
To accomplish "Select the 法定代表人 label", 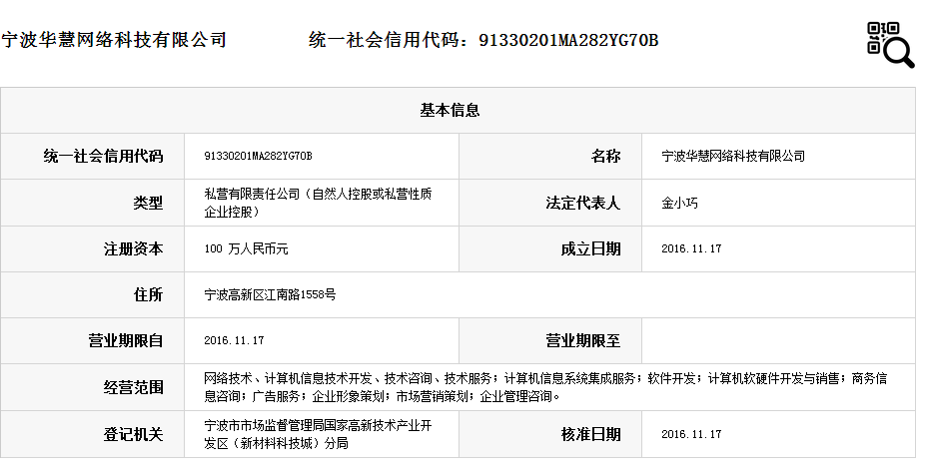I will [583, 204].
